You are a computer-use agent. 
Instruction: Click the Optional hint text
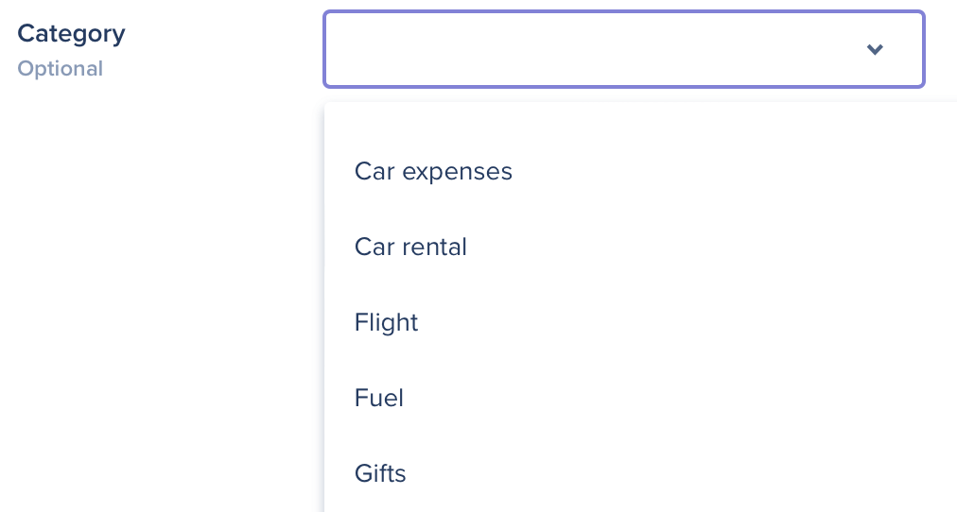pos(61,69)
